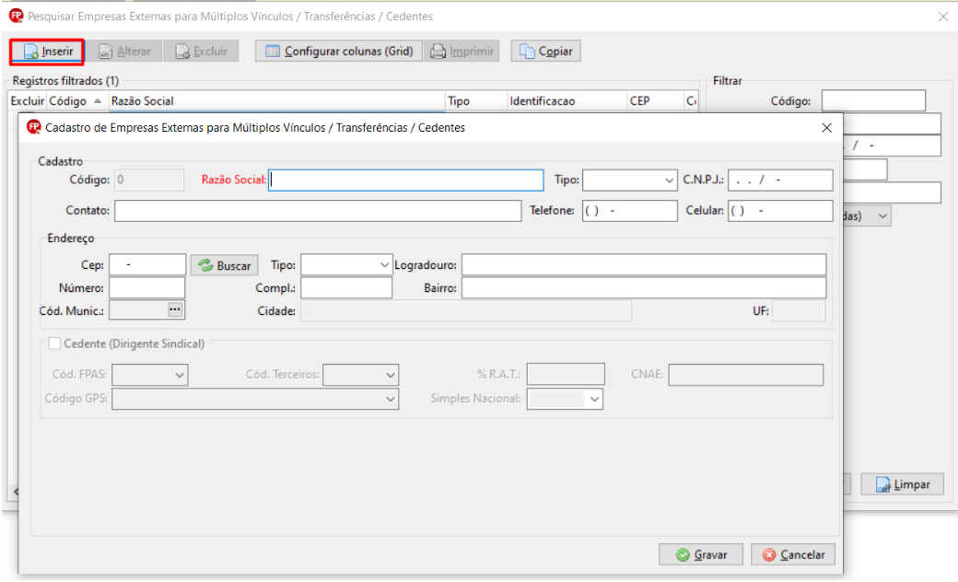Click the Copiar toolbar button
The height and width of the screenshot is (582, 958).
(x=545, y=52)
